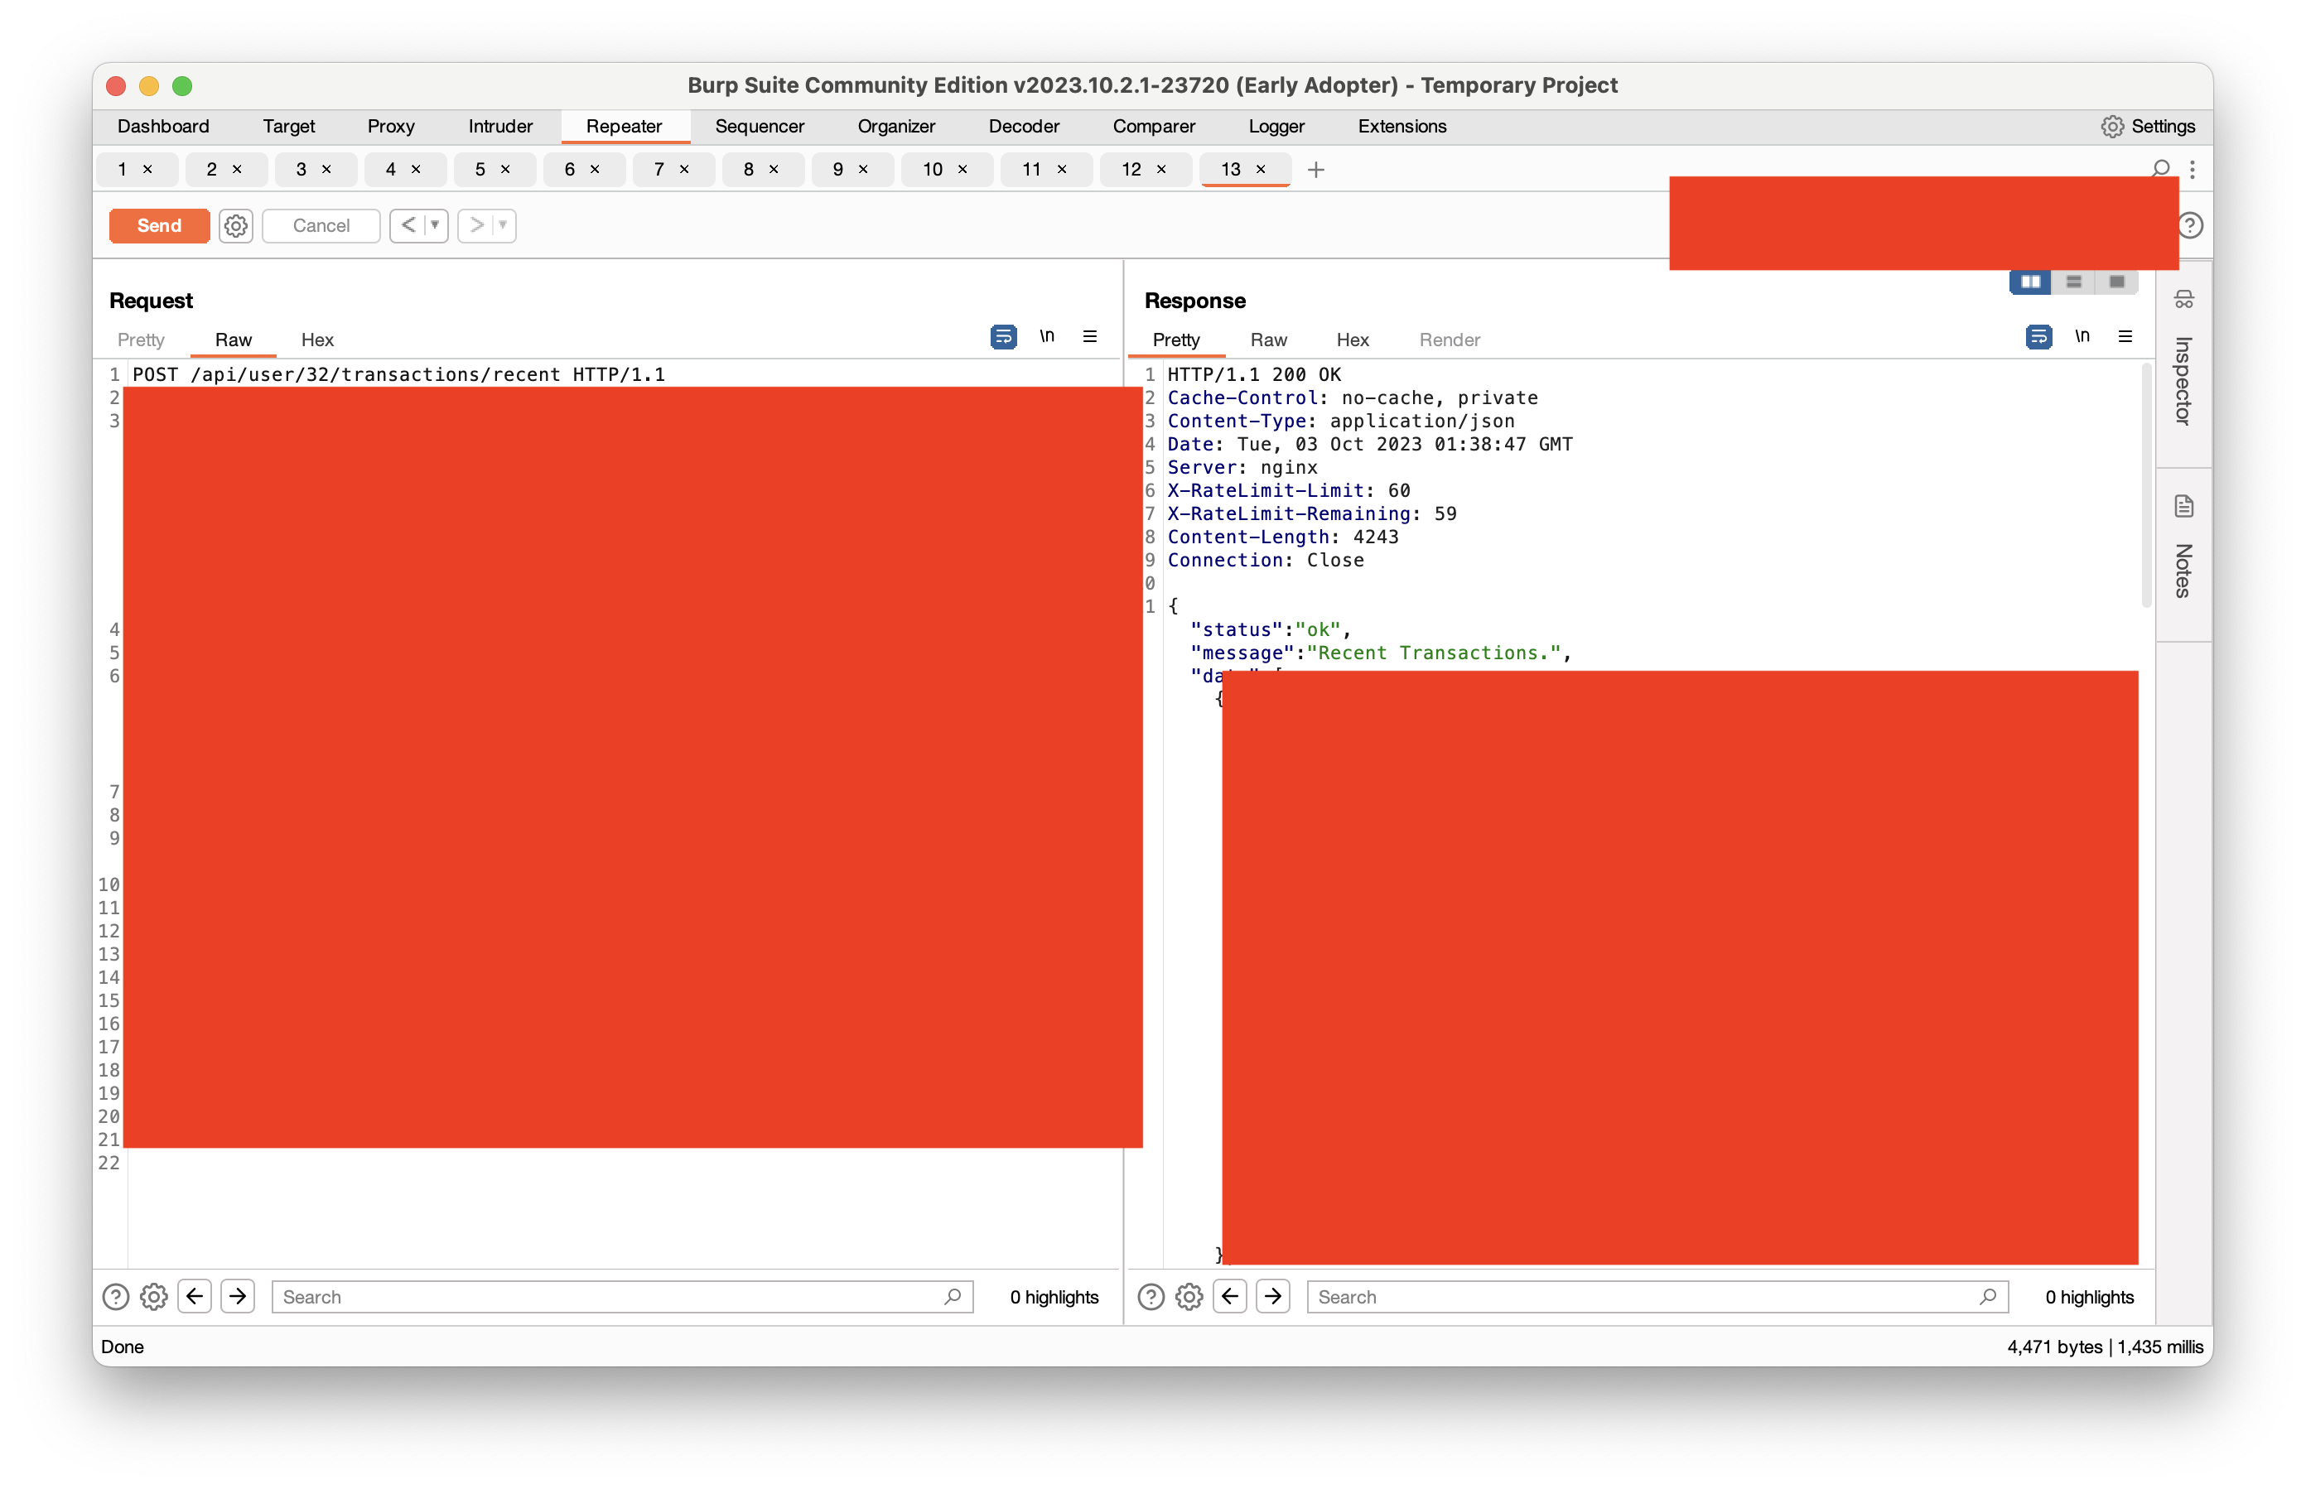Jump to previous Request search match
Viewport: 2306px width, 1489px height.
tap(195, 1297)
